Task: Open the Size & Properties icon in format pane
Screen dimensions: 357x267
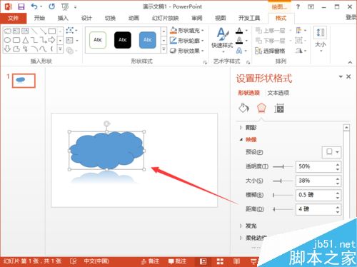Action: tap(279, 109)
